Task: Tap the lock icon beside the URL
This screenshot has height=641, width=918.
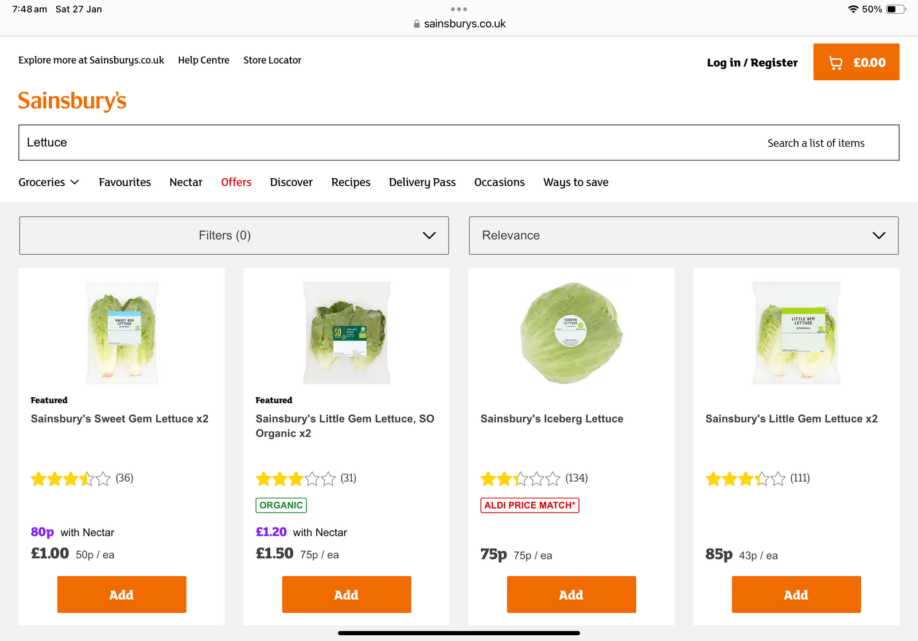Action: pyautogui.click(x=417, y=24)
